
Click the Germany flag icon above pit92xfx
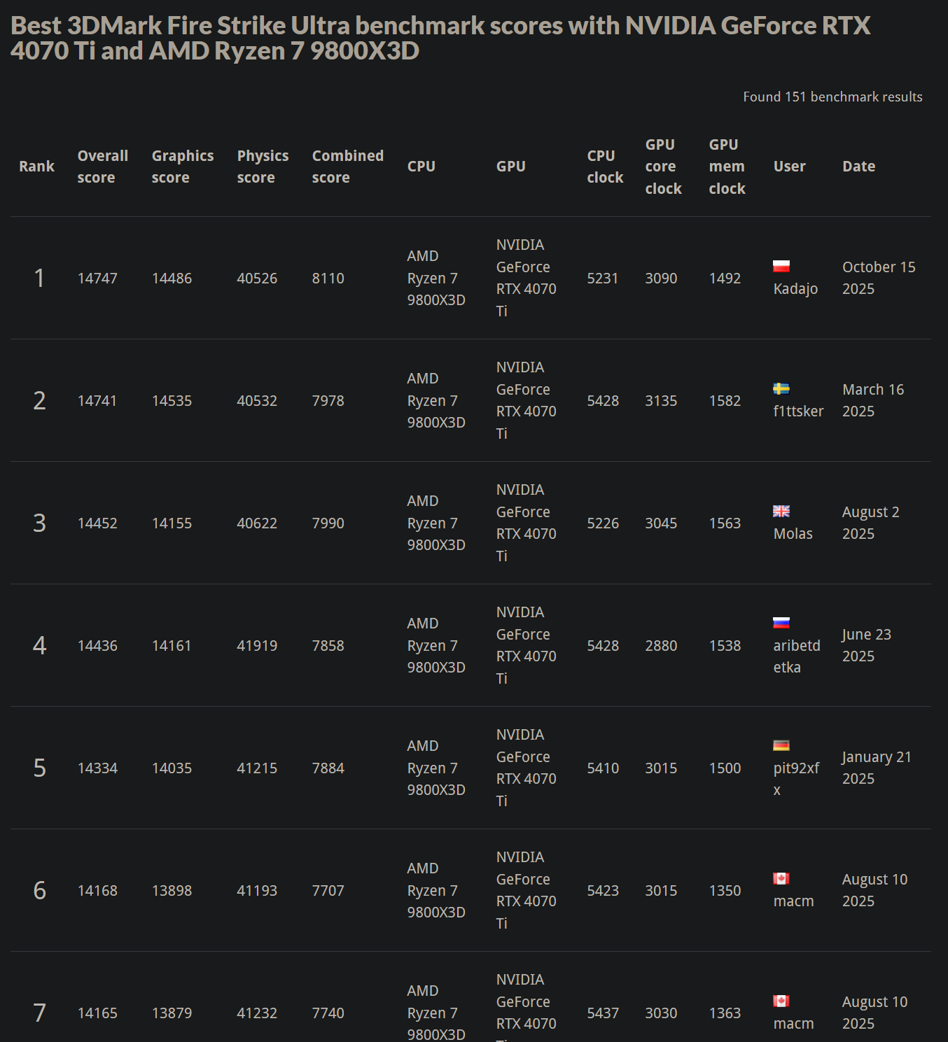[781, 745]
